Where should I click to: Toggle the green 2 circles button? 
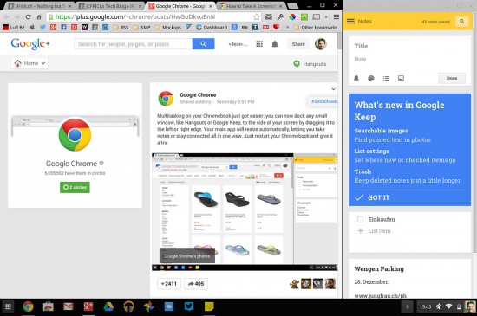pyautogui.click(x=75, y=187)
